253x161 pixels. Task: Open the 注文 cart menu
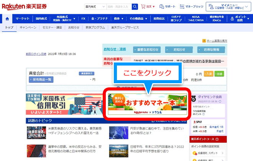coord(148,7)
